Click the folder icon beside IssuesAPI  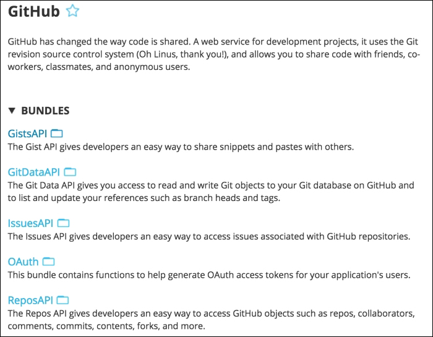click(63, 223)
